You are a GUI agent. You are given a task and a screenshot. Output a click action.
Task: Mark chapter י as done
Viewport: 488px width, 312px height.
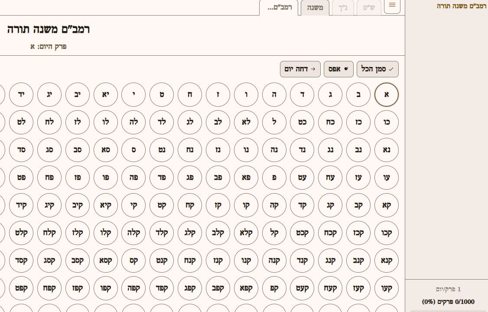133,94
